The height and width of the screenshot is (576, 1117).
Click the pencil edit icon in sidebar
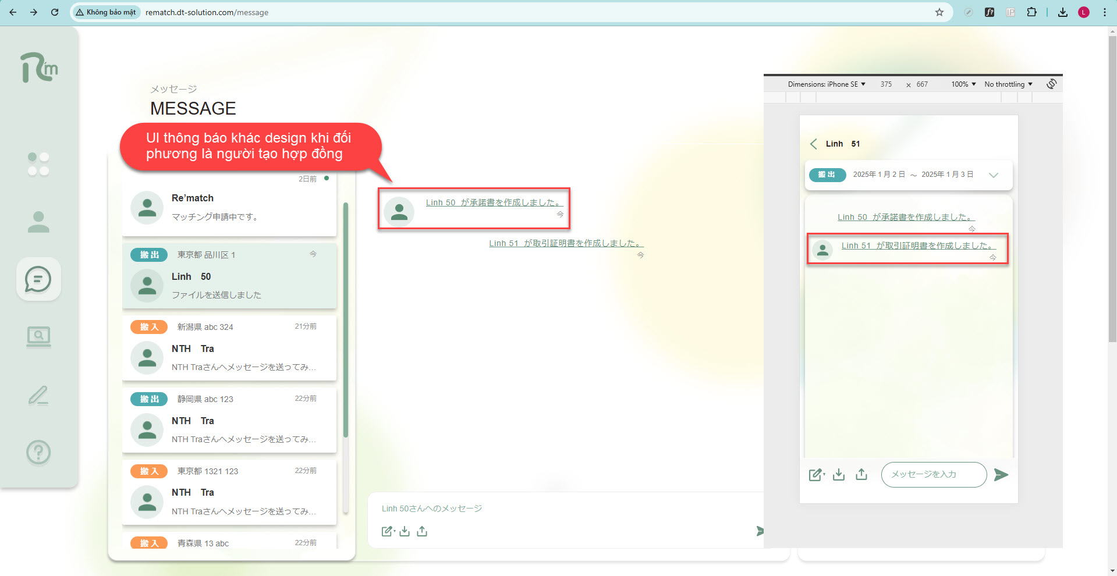tap(38, 395)
